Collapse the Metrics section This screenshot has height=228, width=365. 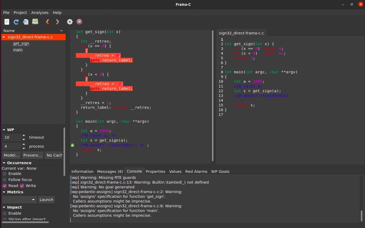[x=4, y=192]
